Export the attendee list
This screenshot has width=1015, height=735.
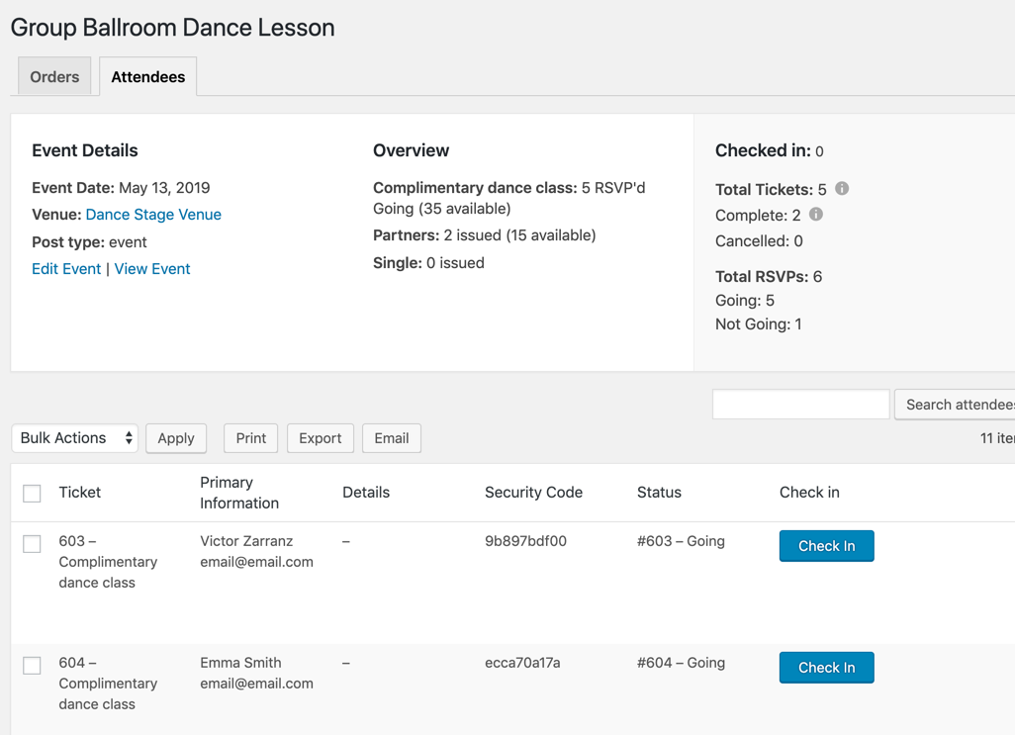click(320, 438)
